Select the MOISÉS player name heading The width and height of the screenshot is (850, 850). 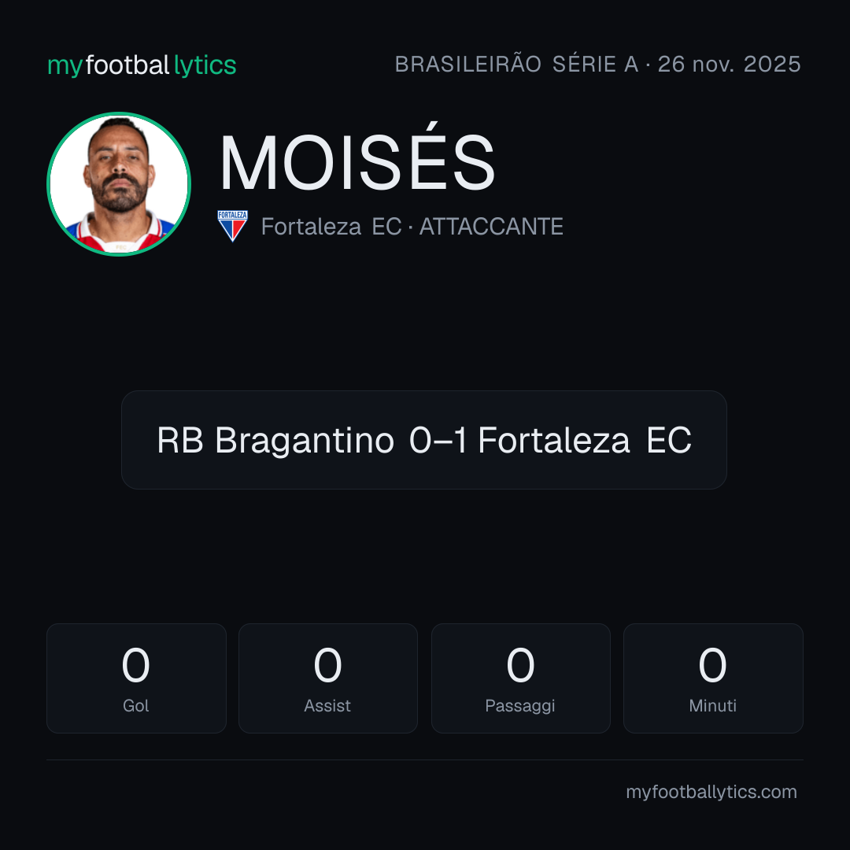(x=357, y=161)
